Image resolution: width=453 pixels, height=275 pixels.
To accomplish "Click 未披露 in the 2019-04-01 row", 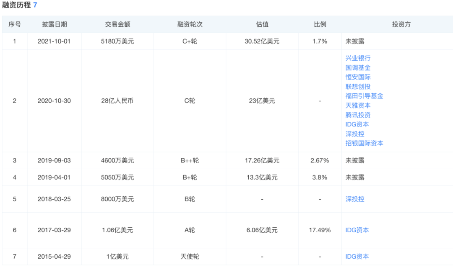I will (x=355, y=177).
